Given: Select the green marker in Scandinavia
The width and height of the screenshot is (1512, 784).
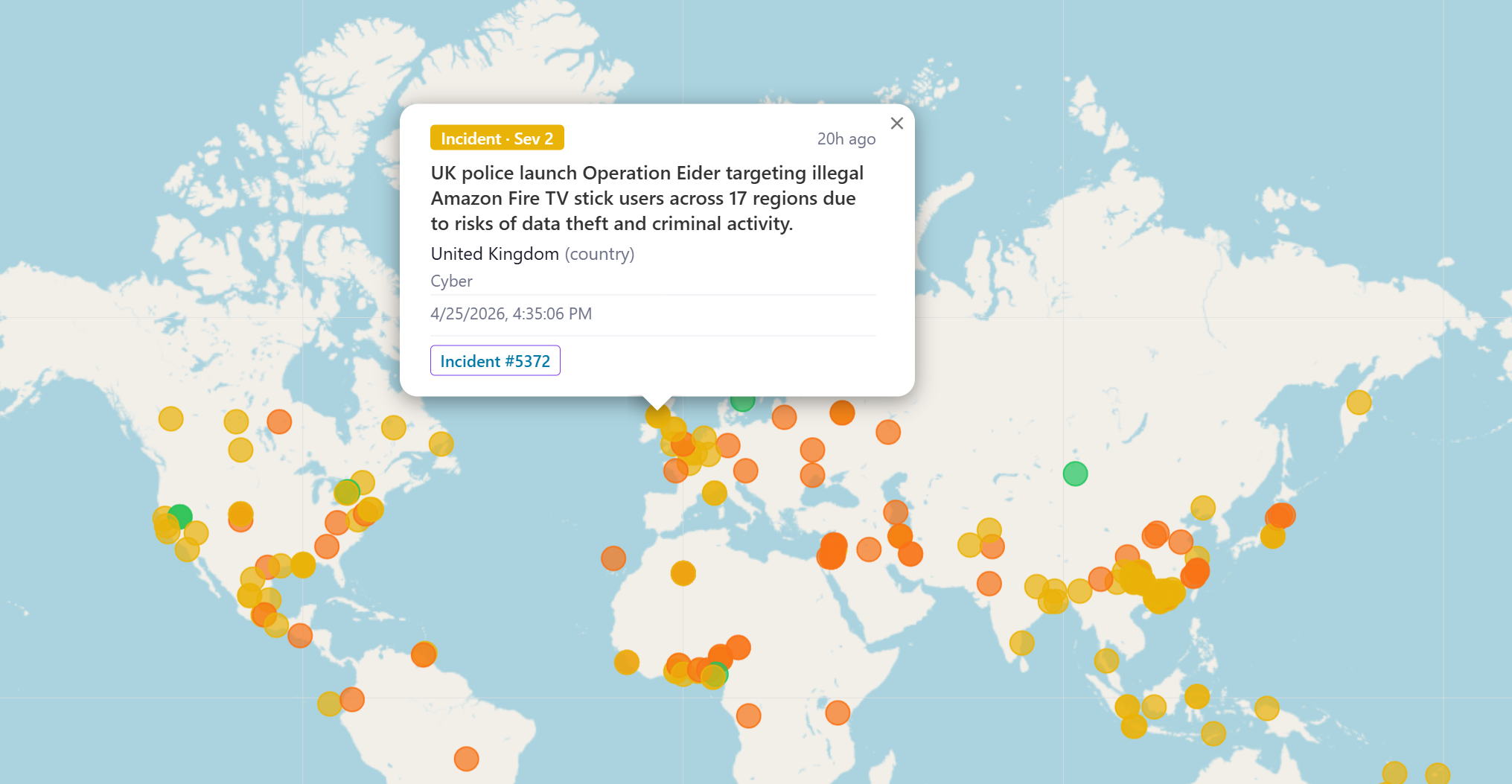Looking at the screenshot, I should 742,401.
